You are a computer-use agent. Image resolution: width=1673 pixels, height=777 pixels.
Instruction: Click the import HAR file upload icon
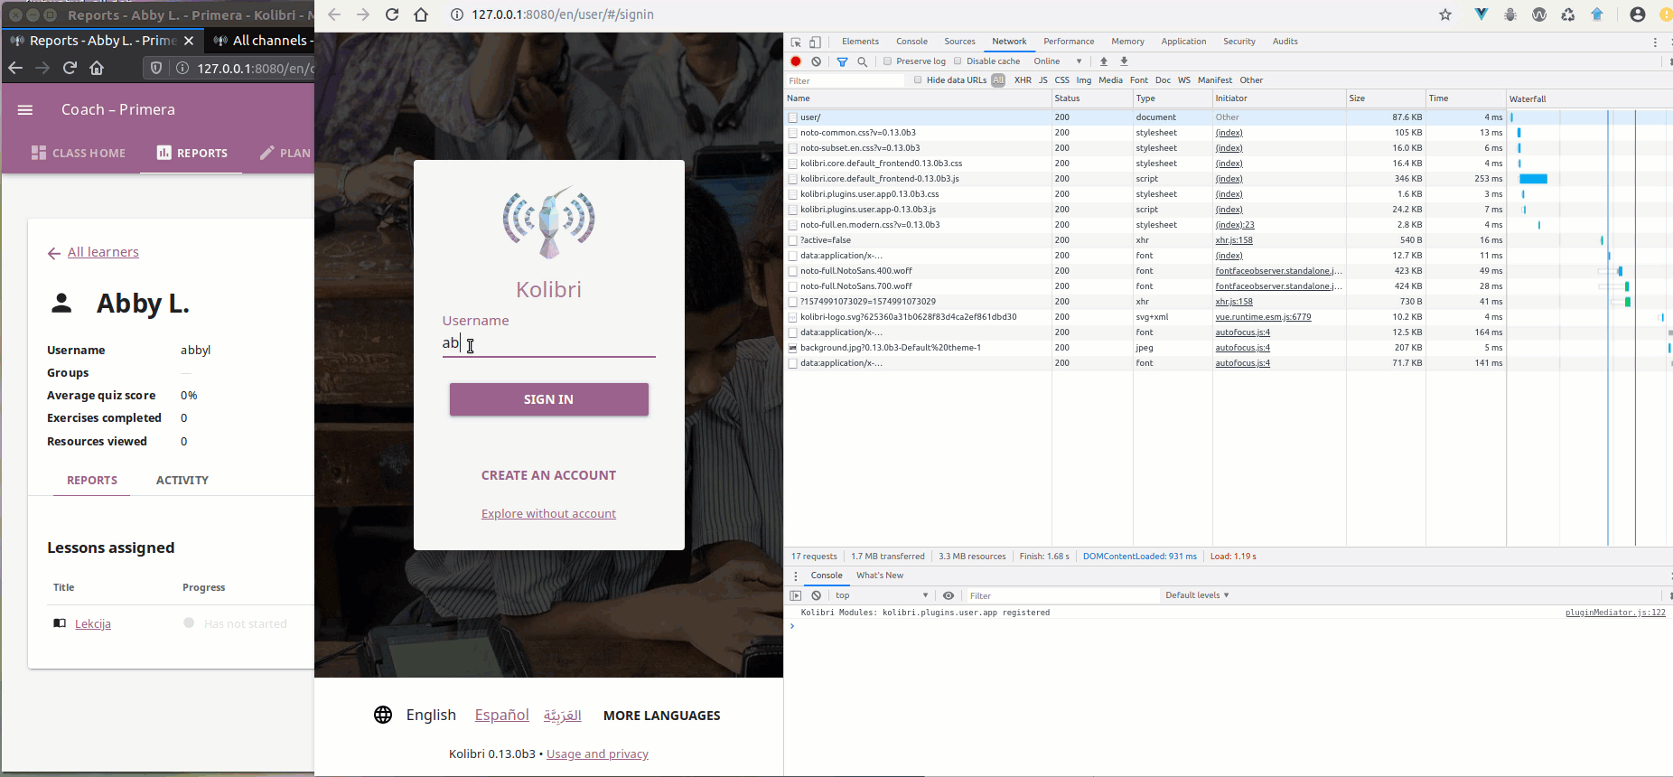click(1104, 61)
